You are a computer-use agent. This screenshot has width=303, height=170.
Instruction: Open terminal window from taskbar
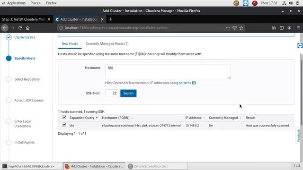tap(31, 166)
